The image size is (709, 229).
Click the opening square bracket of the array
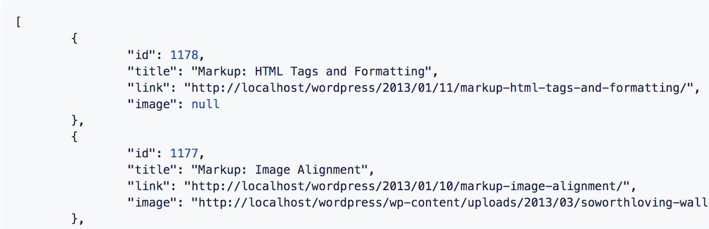pyautogui.click(x=18, y=22)
